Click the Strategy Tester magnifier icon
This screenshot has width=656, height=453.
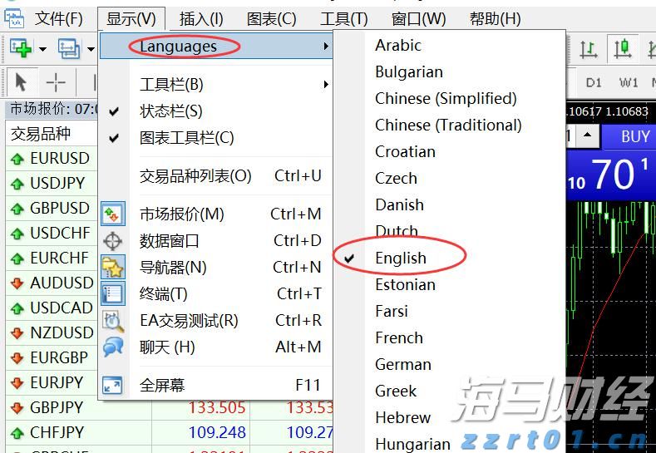click(112, 321)
